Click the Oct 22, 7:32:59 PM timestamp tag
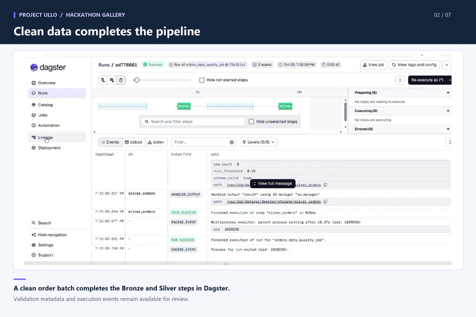476x317 pixels. coord(297,64)
